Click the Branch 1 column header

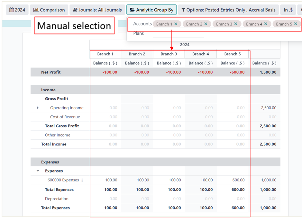click(105, 54)
